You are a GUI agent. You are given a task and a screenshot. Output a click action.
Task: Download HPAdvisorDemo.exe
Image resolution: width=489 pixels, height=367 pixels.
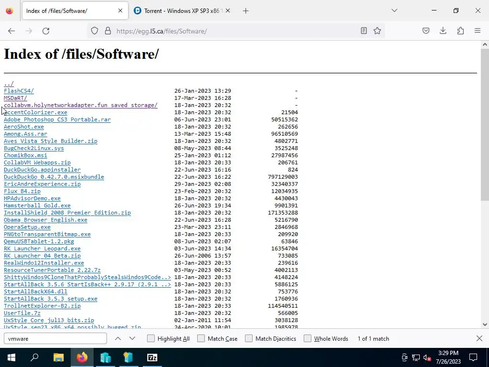32,198
